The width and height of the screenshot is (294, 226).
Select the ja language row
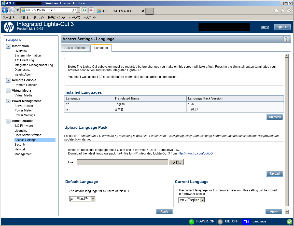(x=174, y=109)
